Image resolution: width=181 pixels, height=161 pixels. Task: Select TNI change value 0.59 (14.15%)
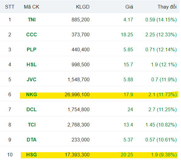tap(161, 20)
